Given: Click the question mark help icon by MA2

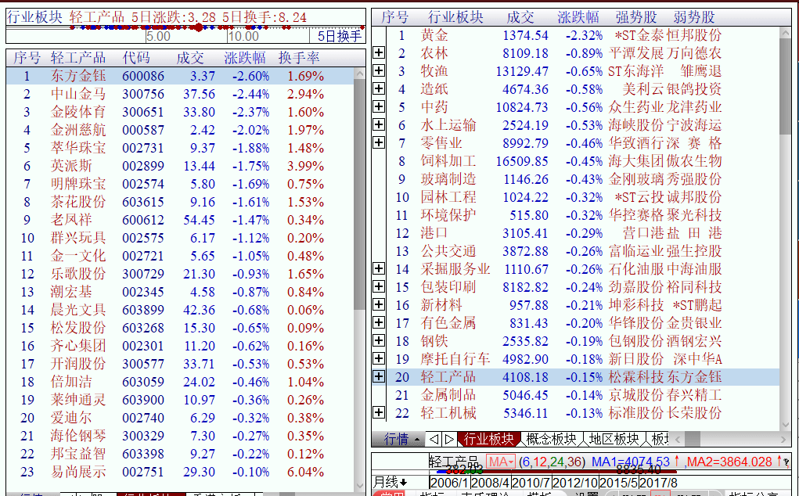Looking at the screenshot, I should [786, 462].
